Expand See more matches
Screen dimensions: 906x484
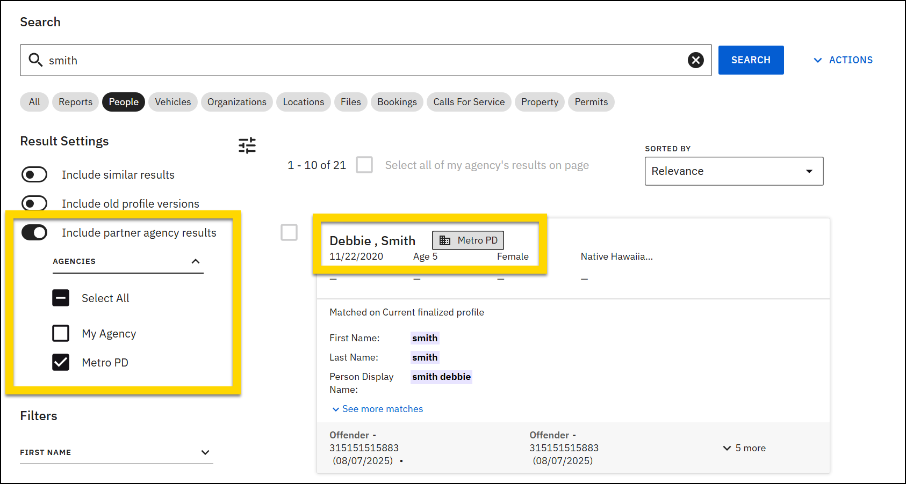tap(378, 409)
